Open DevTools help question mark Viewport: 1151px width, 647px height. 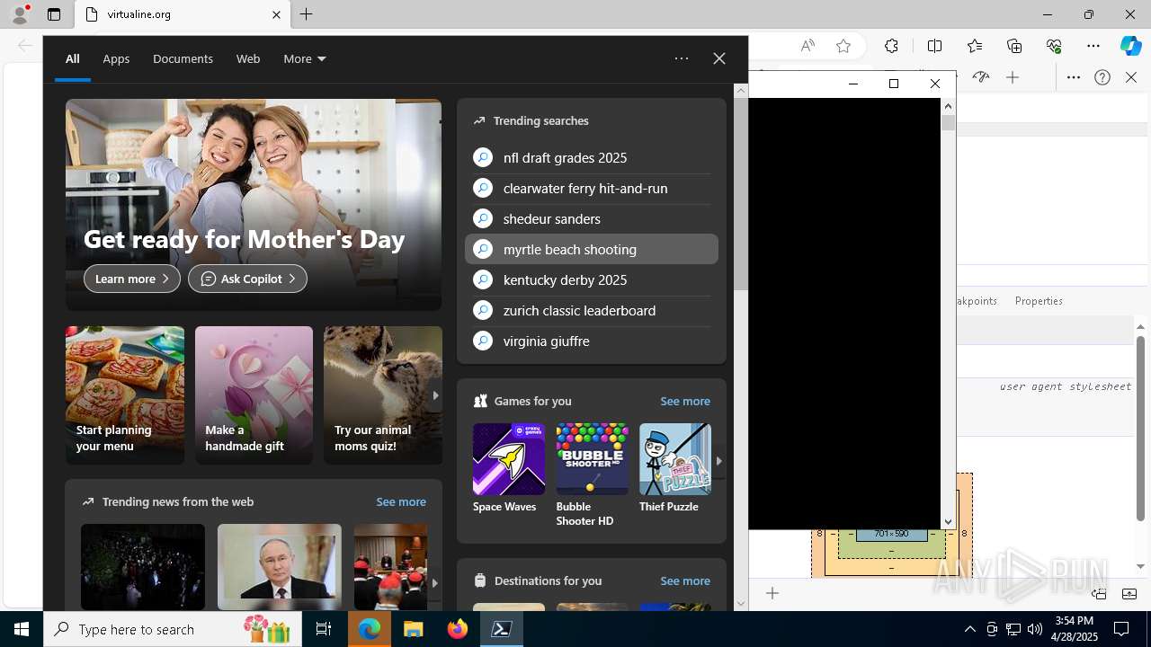[x=1102, y=77]
